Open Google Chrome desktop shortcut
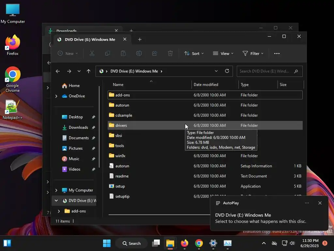Image resolution: width=334 pixels, height=251 pixels. click(13, 79)
